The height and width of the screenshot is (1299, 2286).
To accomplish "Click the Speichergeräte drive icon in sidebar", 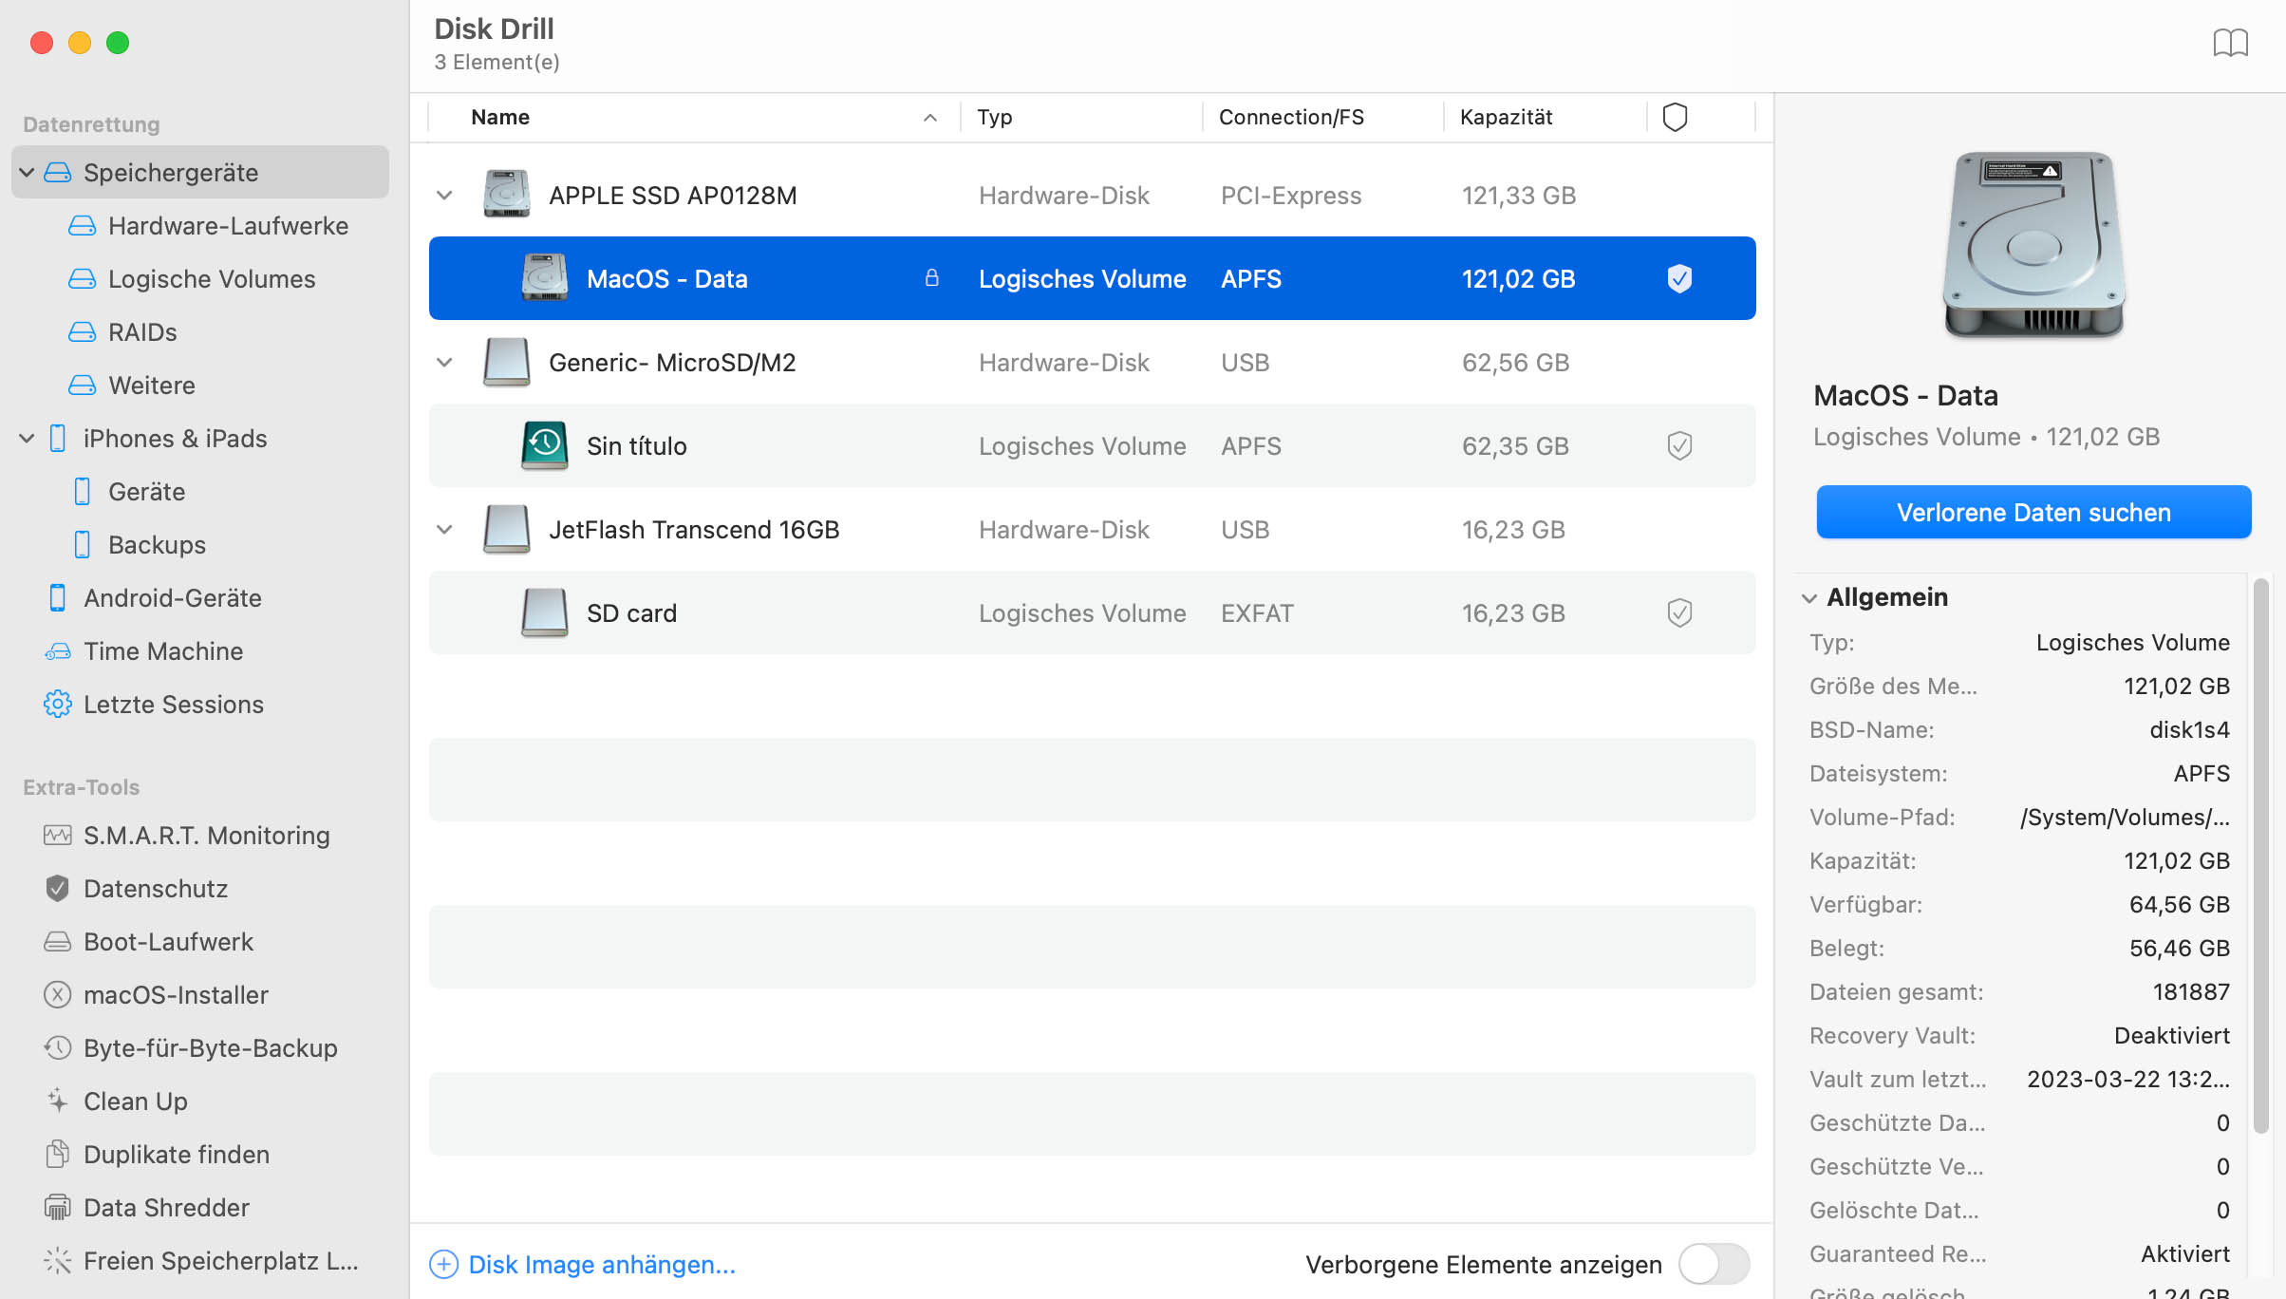I will [x=58, y=173].
